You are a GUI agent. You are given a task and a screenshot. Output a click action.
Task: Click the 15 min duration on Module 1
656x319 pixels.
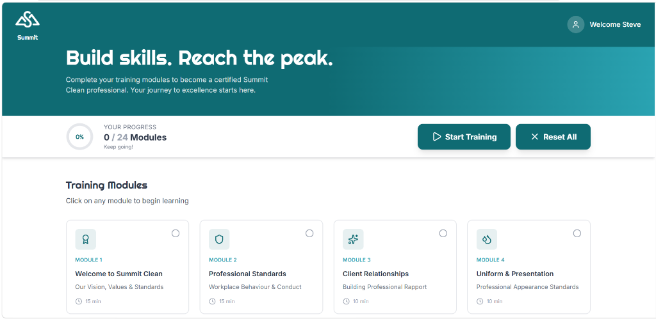[x=94, y=301]
